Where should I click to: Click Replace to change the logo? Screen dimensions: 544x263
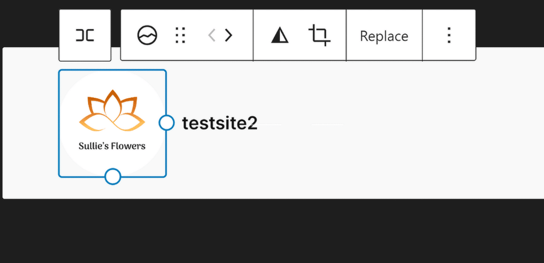coord(384,36)
